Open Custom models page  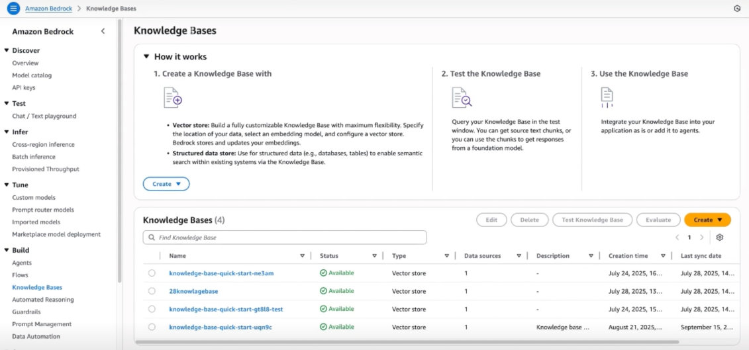(x=34, y=198)
